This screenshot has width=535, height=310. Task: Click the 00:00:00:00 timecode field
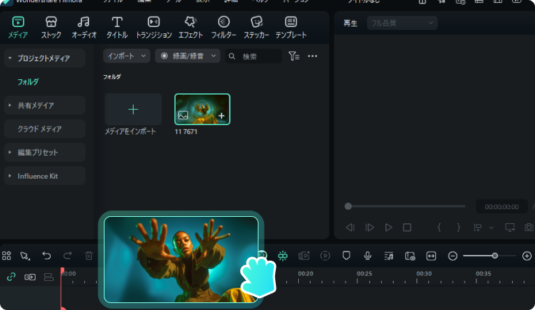(x=502, y=206)
